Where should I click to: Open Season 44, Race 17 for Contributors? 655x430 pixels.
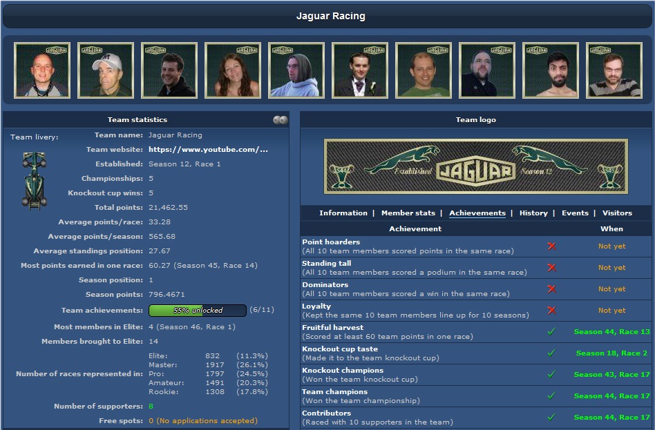[612, 417]
